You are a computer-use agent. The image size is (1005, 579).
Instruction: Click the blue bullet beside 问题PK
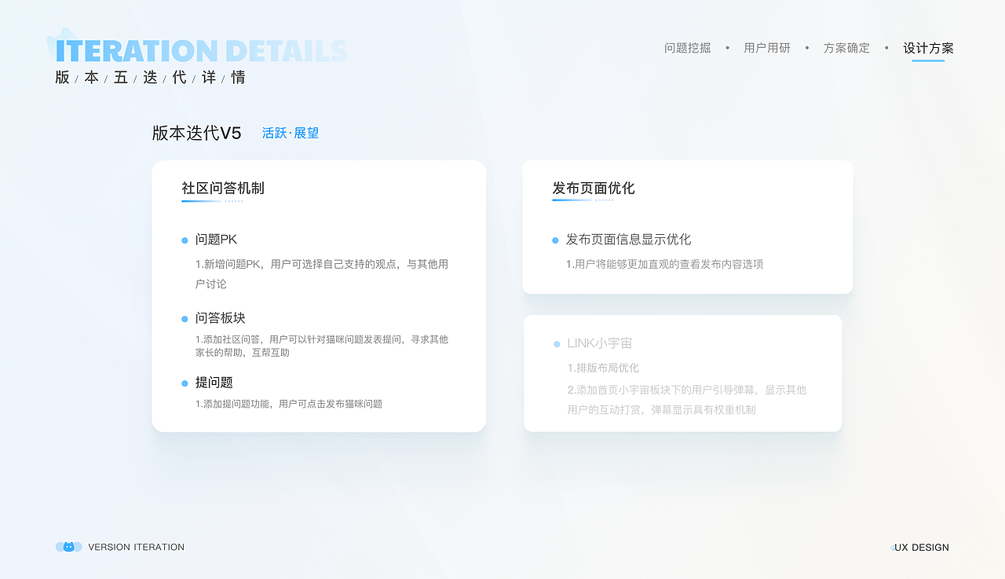coord(185,240)
